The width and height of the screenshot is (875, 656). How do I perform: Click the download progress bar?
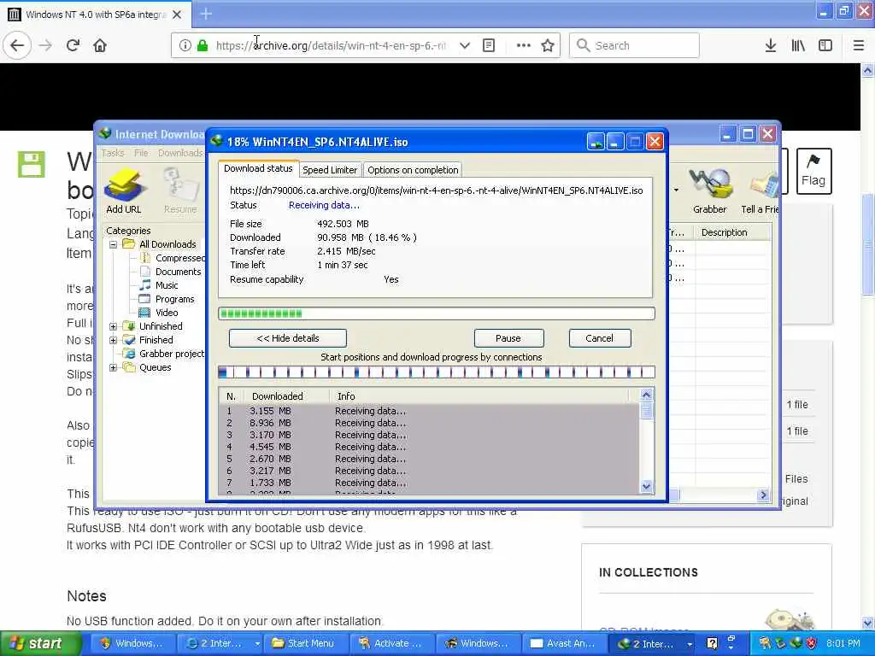pos(437,313)
